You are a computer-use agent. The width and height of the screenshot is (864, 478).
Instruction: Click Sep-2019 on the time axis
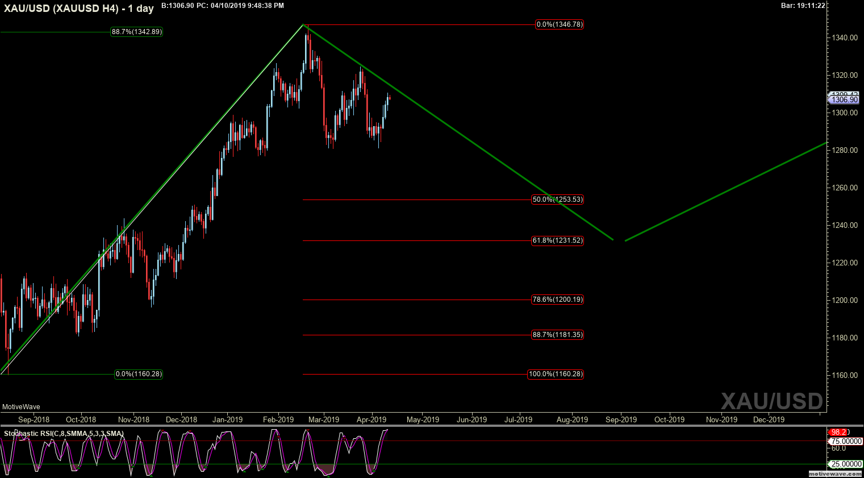click(x=621, y=419)
